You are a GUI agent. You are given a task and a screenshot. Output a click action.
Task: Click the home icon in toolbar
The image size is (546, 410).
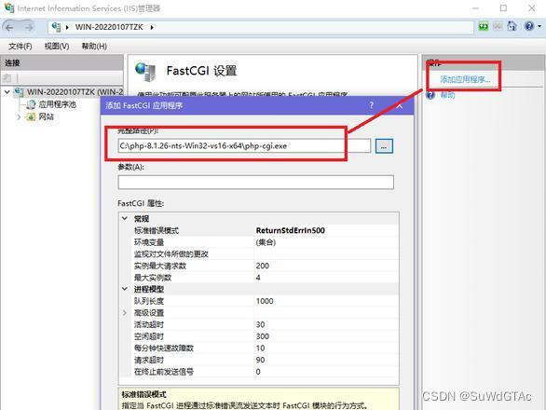[512, 26]
